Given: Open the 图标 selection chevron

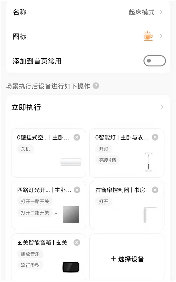Looking at the screenshot, I should point(161,36).
